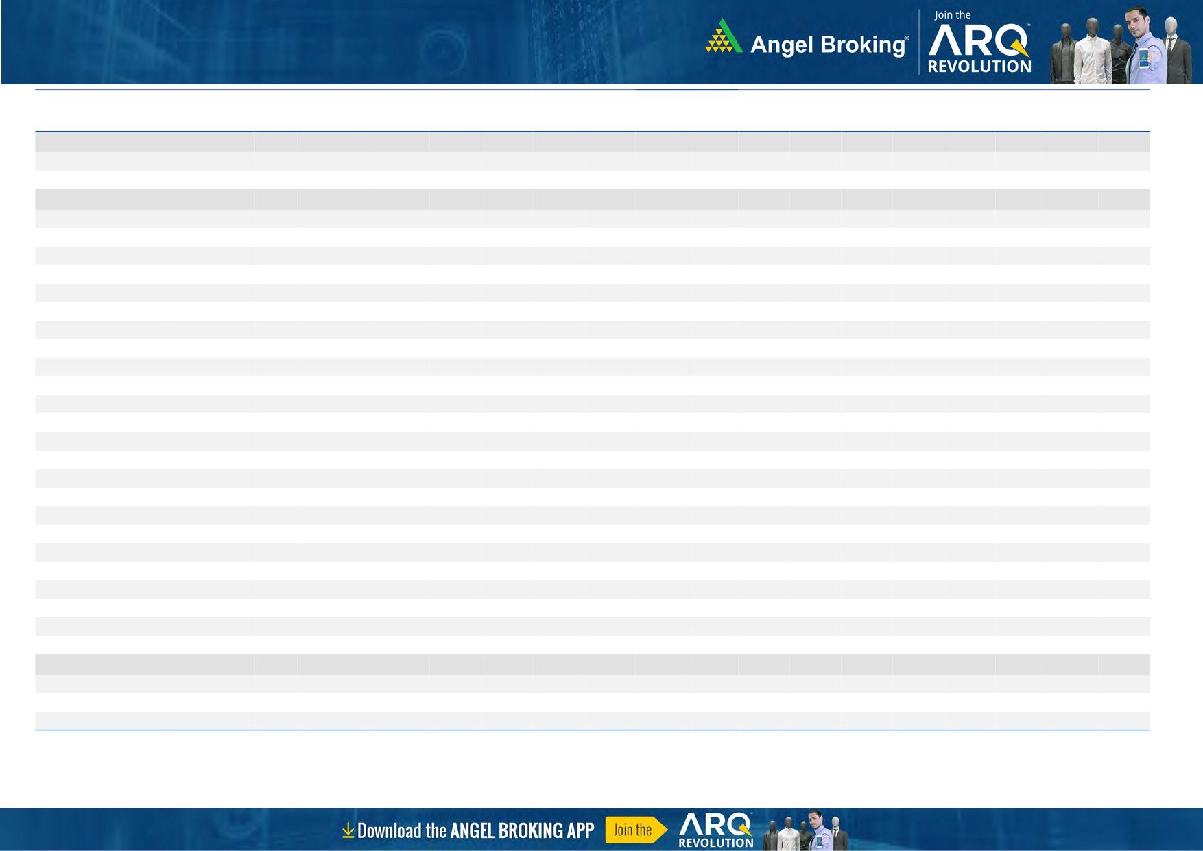1203x851 pixels.
Task: Click the empty title area above the table
Action: [592, 110]
